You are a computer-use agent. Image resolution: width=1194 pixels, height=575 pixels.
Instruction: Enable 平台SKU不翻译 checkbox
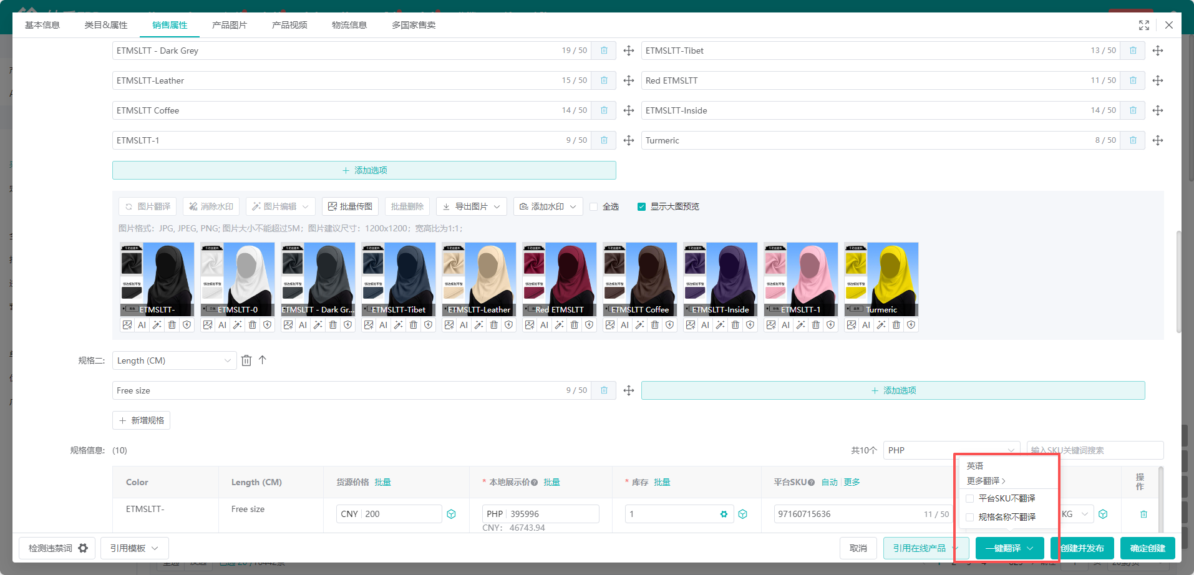[970, 498]
